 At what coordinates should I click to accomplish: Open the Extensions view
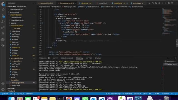(x=3, y=28)
